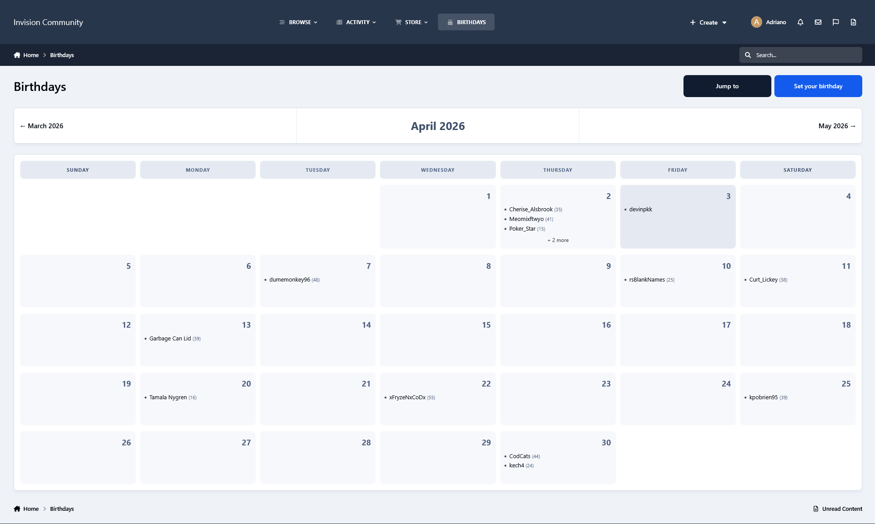Click the hamburger icon beside Browse

pos(282,22)
